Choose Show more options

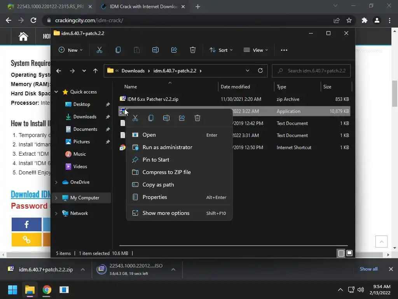pyautogui.click(x=179, y=213)
